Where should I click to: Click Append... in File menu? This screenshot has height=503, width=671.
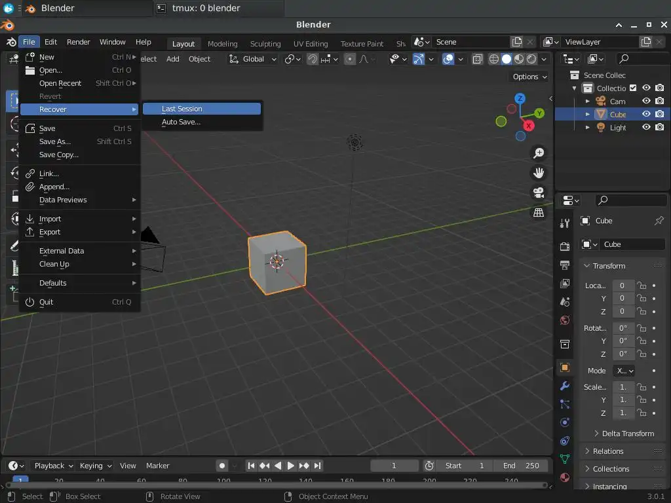click(x=79, y=187)
